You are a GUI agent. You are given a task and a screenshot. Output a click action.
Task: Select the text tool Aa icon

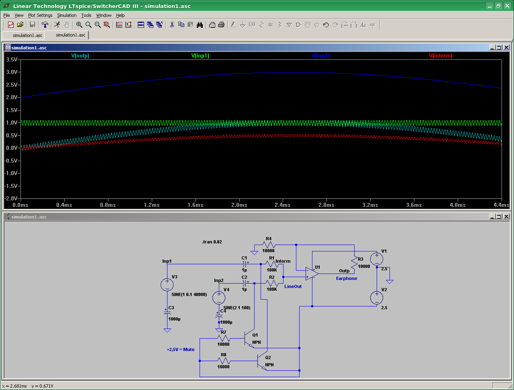363,25
